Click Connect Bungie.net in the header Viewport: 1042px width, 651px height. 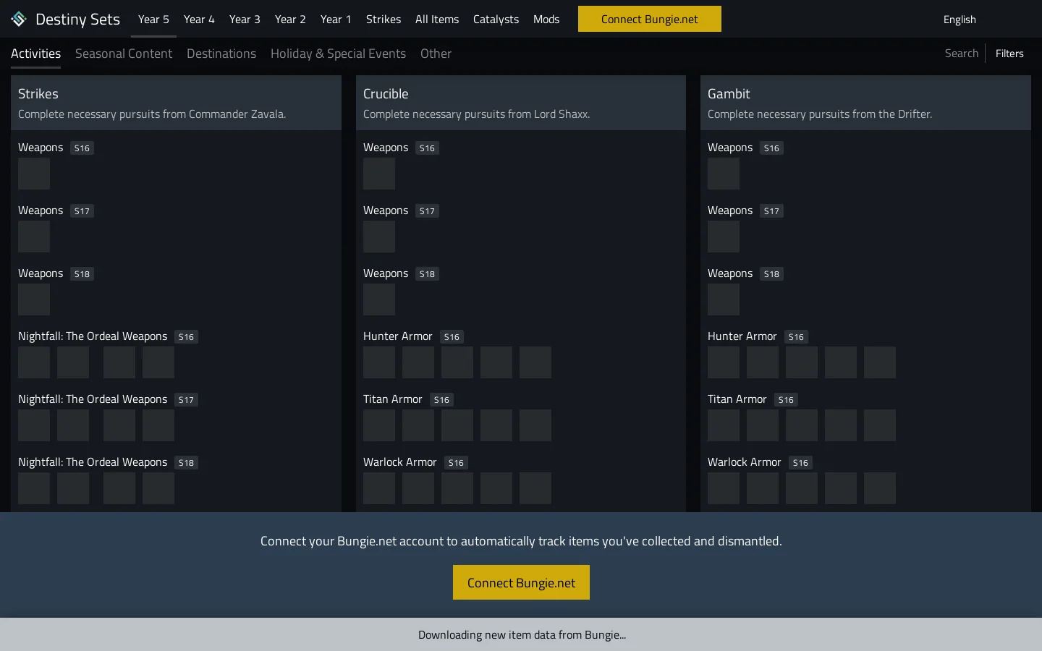click(x=650, y=19)
